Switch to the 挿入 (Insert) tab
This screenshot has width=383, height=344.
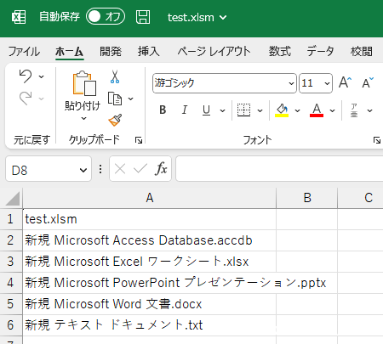pyautogui.click(x=148, y=52)
